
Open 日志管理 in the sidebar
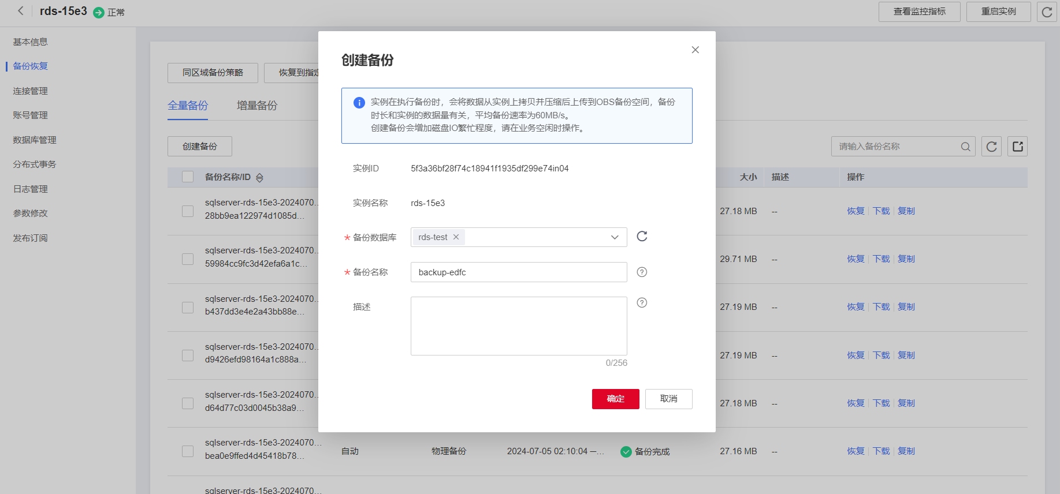pyautogui.click(x=30, y=189)
